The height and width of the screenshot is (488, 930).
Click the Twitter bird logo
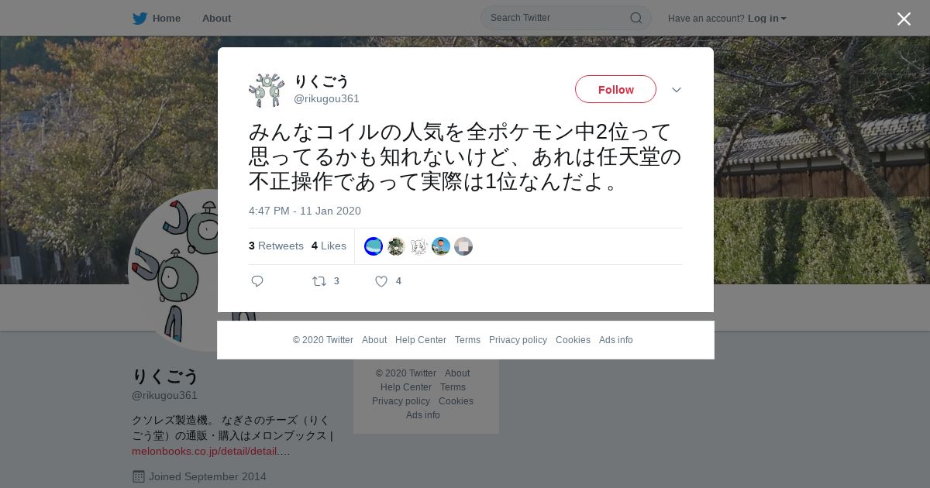click(139, 18)
